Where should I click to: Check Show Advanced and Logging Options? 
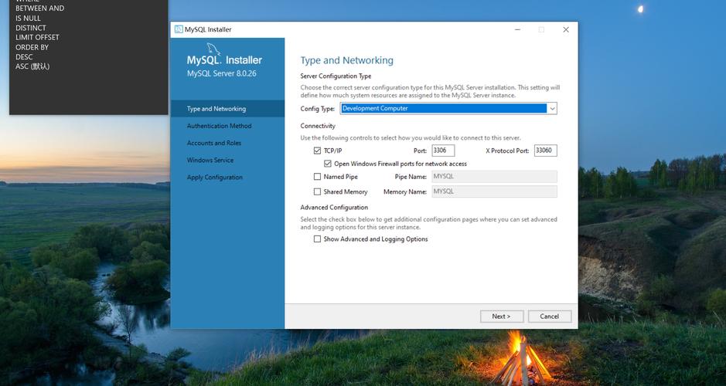pos(317,239)
